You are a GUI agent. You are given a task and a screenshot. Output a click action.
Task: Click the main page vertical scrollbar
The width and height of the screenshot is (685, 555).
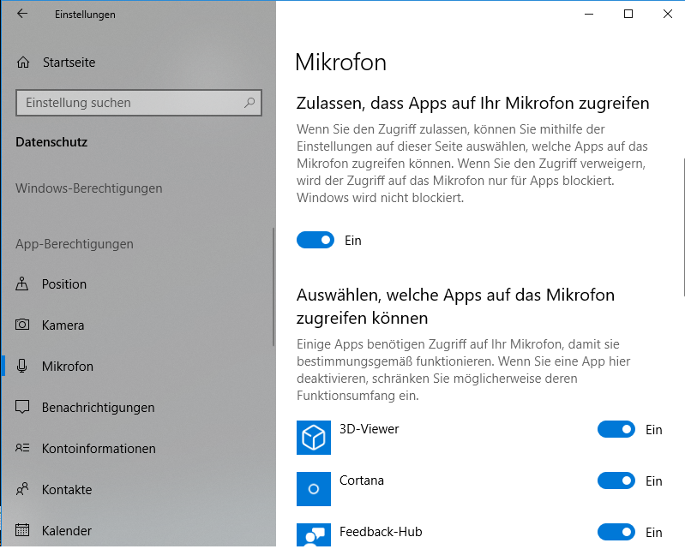(x=683, y=227)
